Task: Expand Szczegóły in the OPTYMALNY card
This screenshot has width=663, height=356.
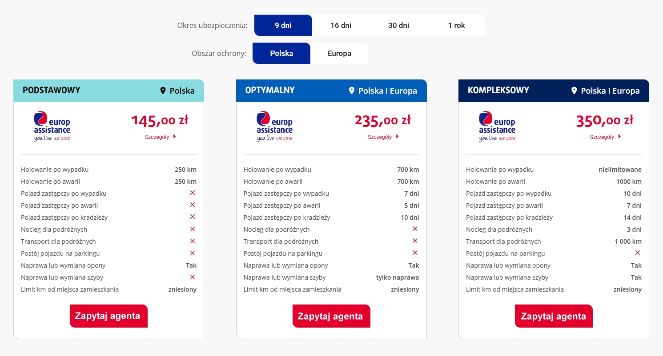Action: (383, 137)
